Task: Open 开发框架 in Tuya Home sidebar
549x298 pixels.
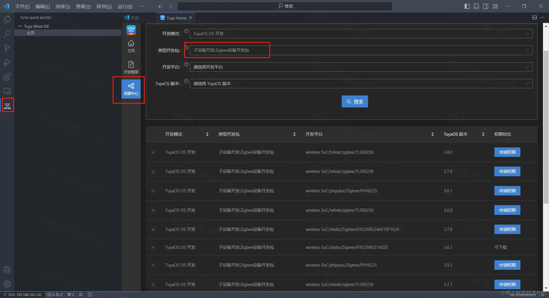Action: 131,67
